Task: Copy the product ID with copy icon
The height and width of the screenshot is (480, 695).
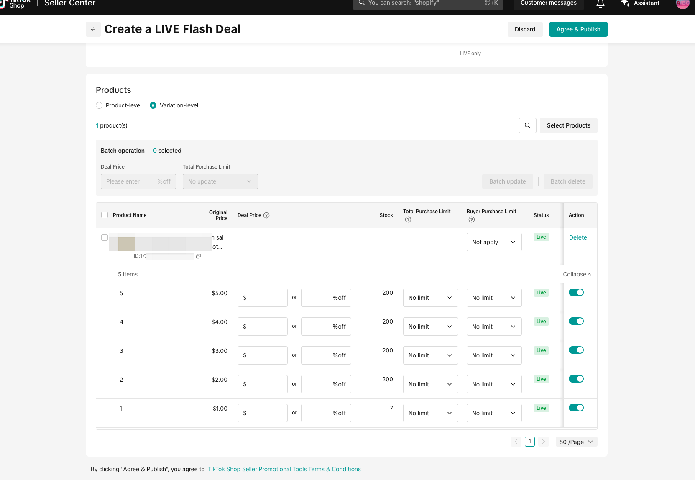Action: (x=199, y=256)
